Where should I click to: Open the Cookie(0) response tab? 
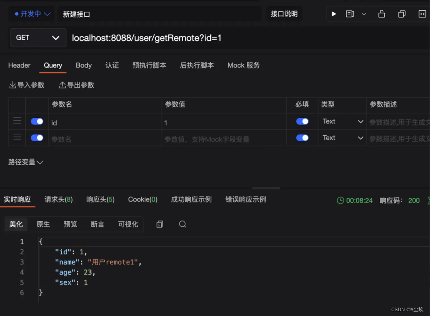click(143, 199)
